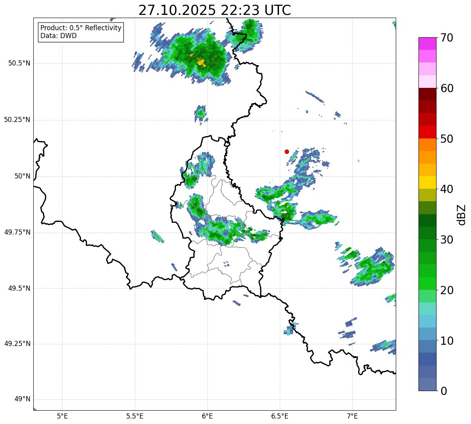Click the latitude label 50.25°N

point(17,120)
